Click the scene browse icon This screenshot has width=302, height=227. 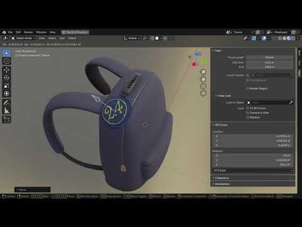pyautogui.click(x=229, y=32)
